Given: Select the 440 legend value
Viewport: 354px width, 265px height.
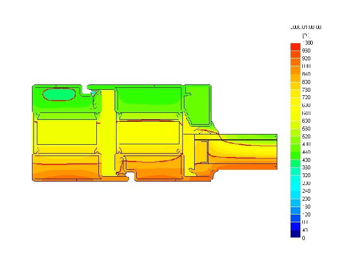Looking at the screenshot, I should [306, 152].
